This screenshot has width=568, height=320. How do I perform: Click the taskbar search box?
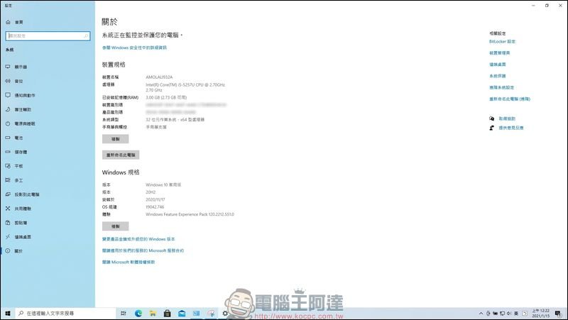[x=65, y=314]
